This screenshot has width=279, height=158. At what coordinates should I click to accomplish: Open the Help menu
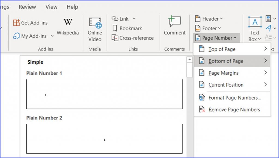click(x=72, y=7)
